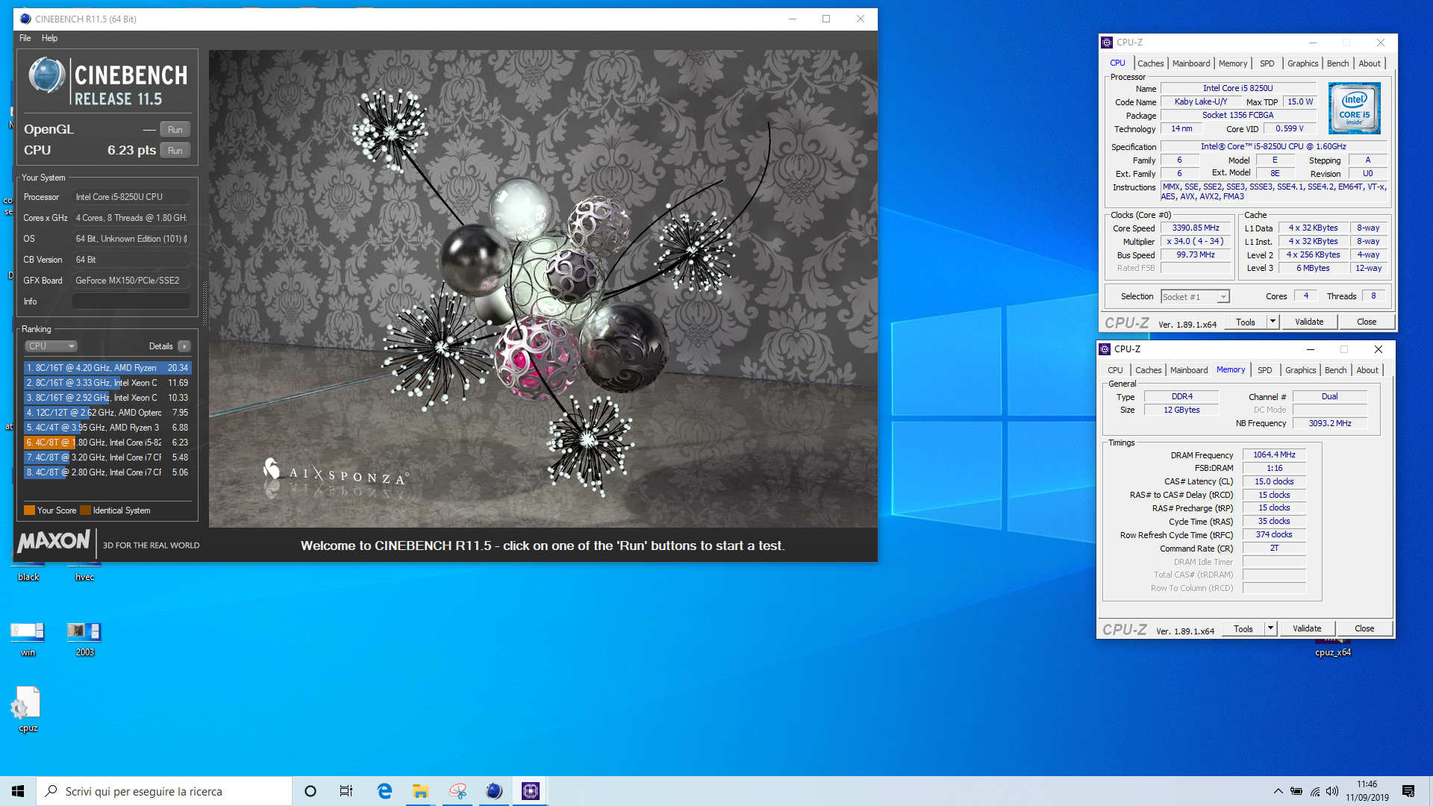Open volume control tray icon
The width and height of the screenshot is (1433, 806).
point(1332,791)
